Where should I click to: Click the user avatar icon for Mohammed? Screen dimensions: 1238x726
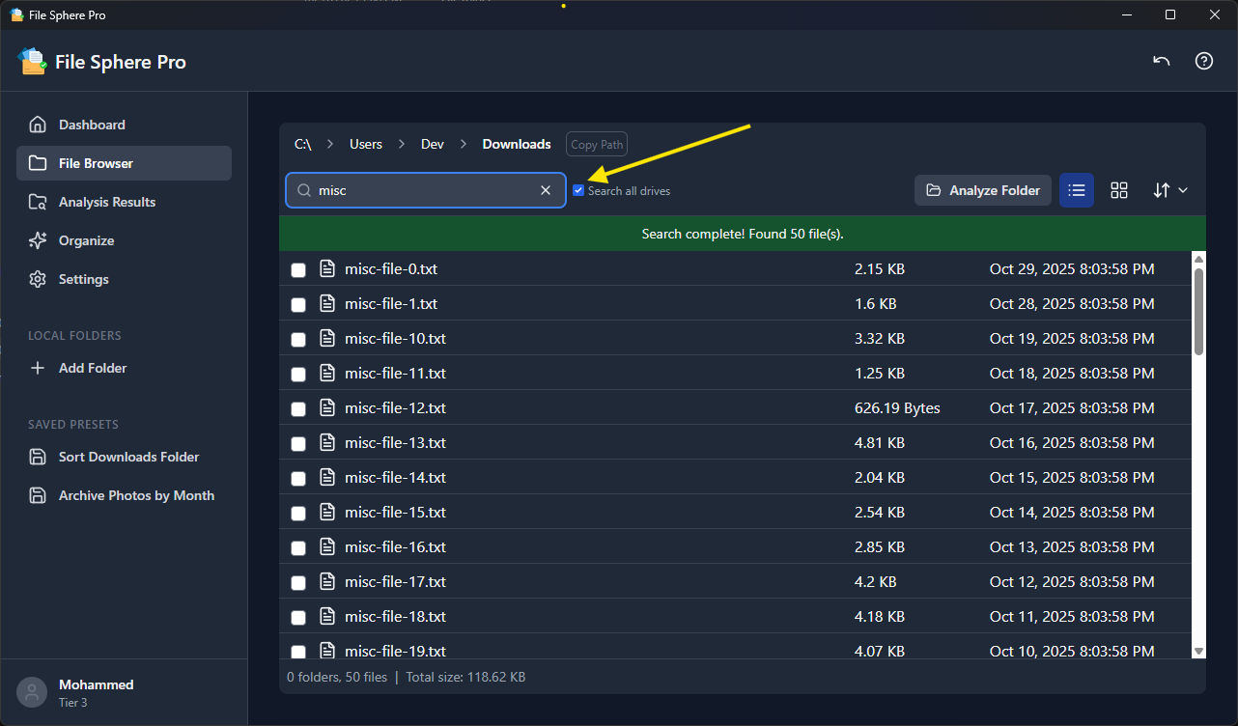(32, 692)
